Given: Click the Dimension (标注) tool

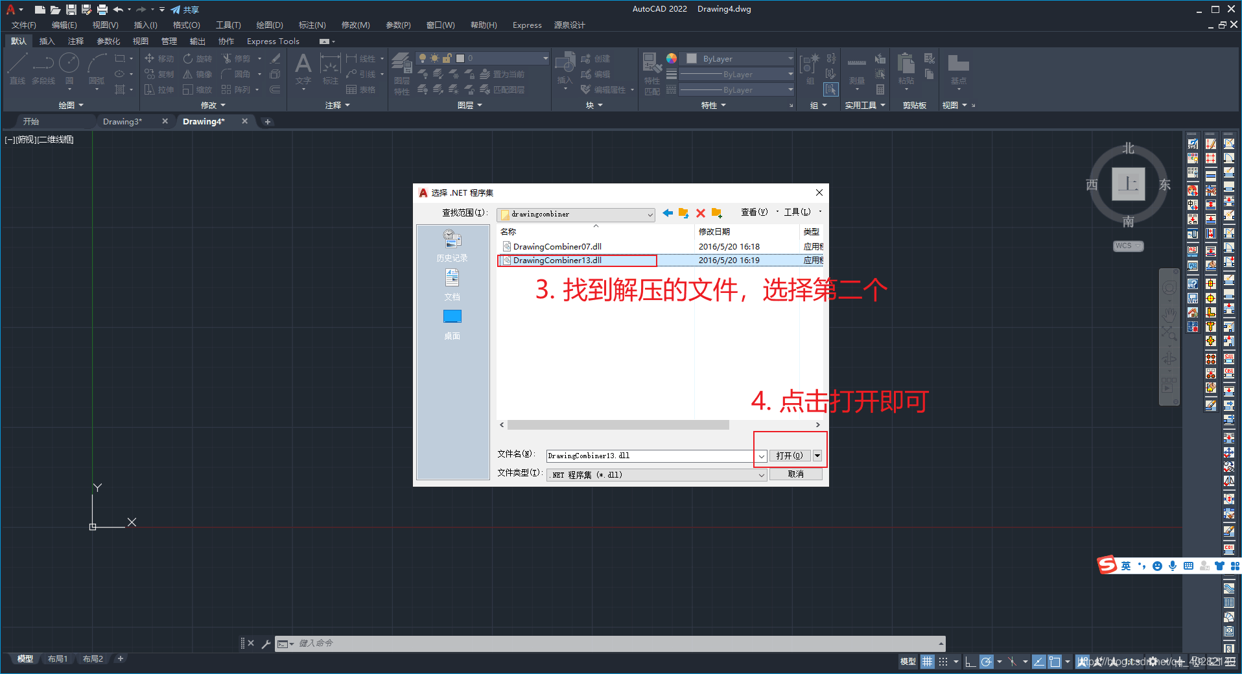Looking at the screenshot, I should [331, 69].
